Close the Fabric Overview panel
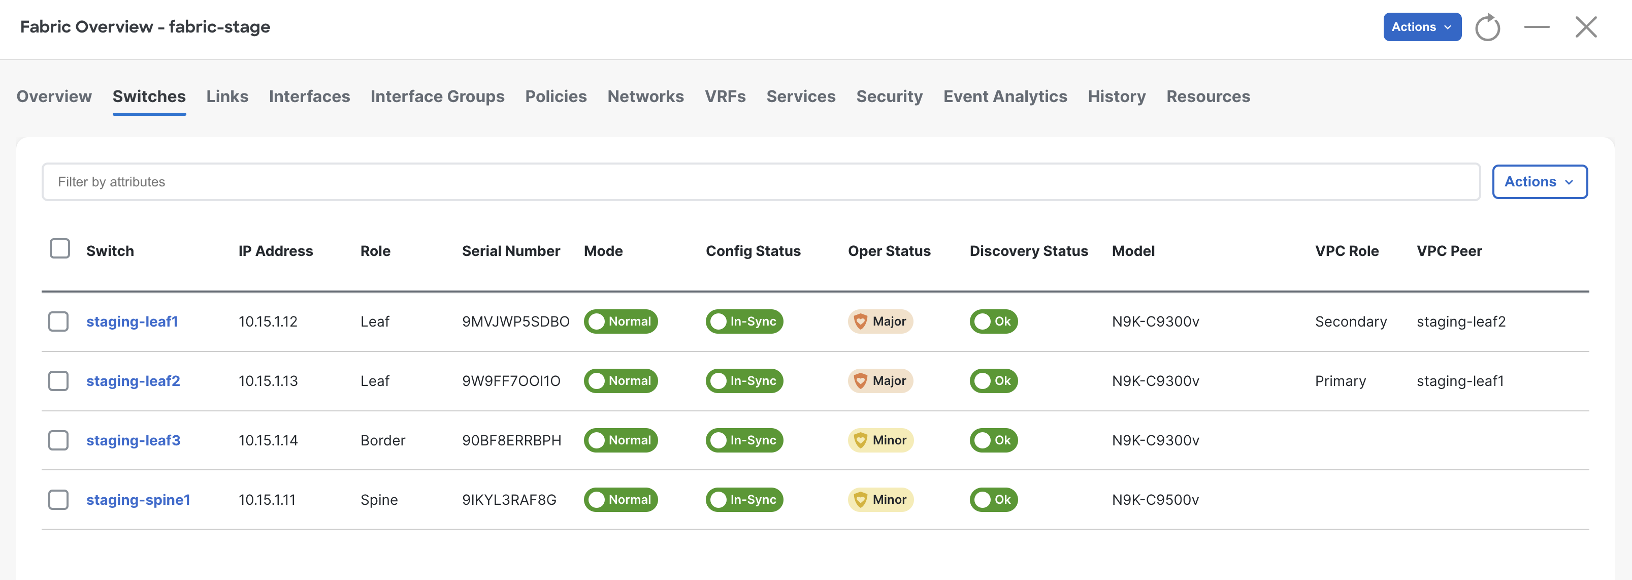The width and height of the screenshot is (1632, 580). (1586, 27)
